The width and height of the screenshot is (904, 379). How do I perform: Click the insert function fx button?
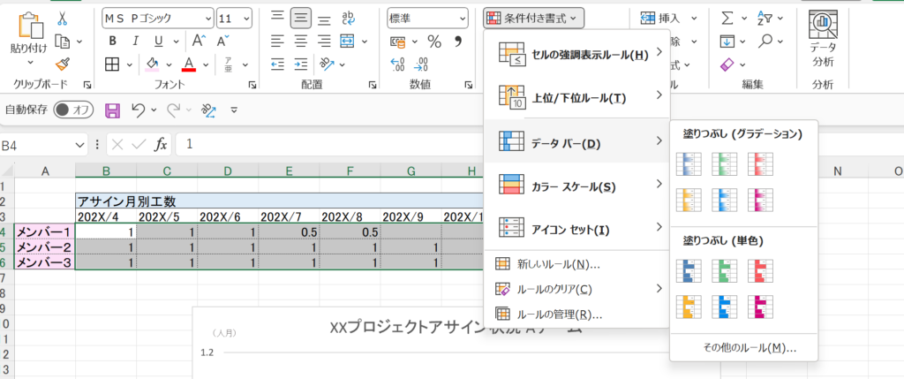point(161,144)
